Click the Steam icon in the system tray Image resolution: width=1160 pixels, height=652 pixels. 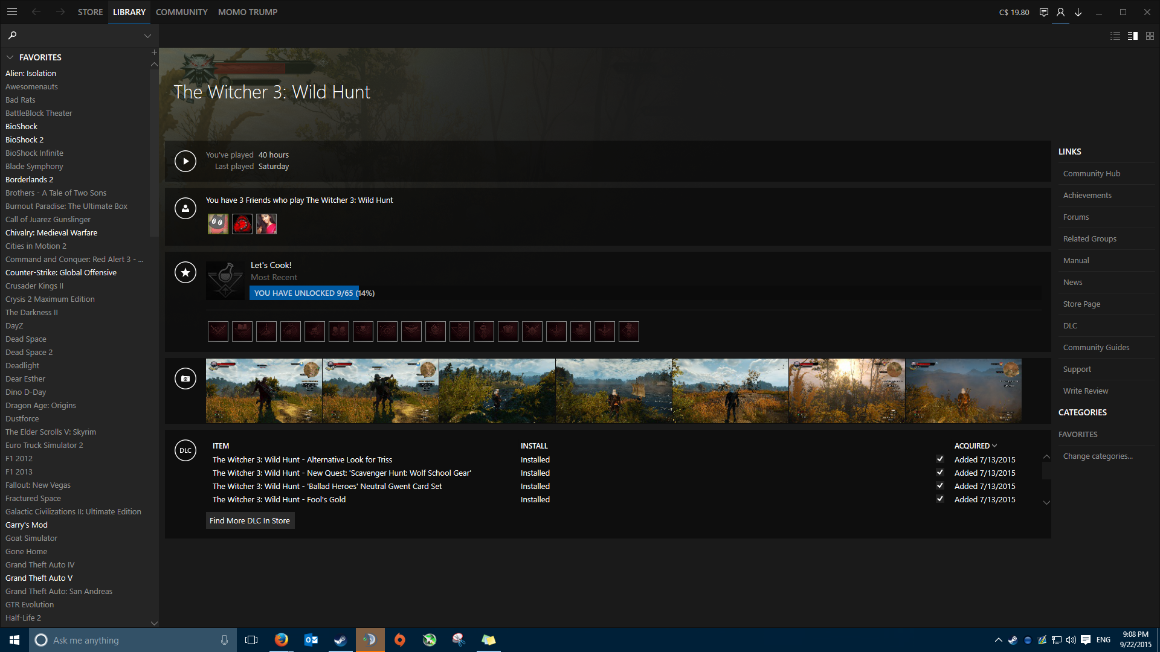coord(1013,640)
